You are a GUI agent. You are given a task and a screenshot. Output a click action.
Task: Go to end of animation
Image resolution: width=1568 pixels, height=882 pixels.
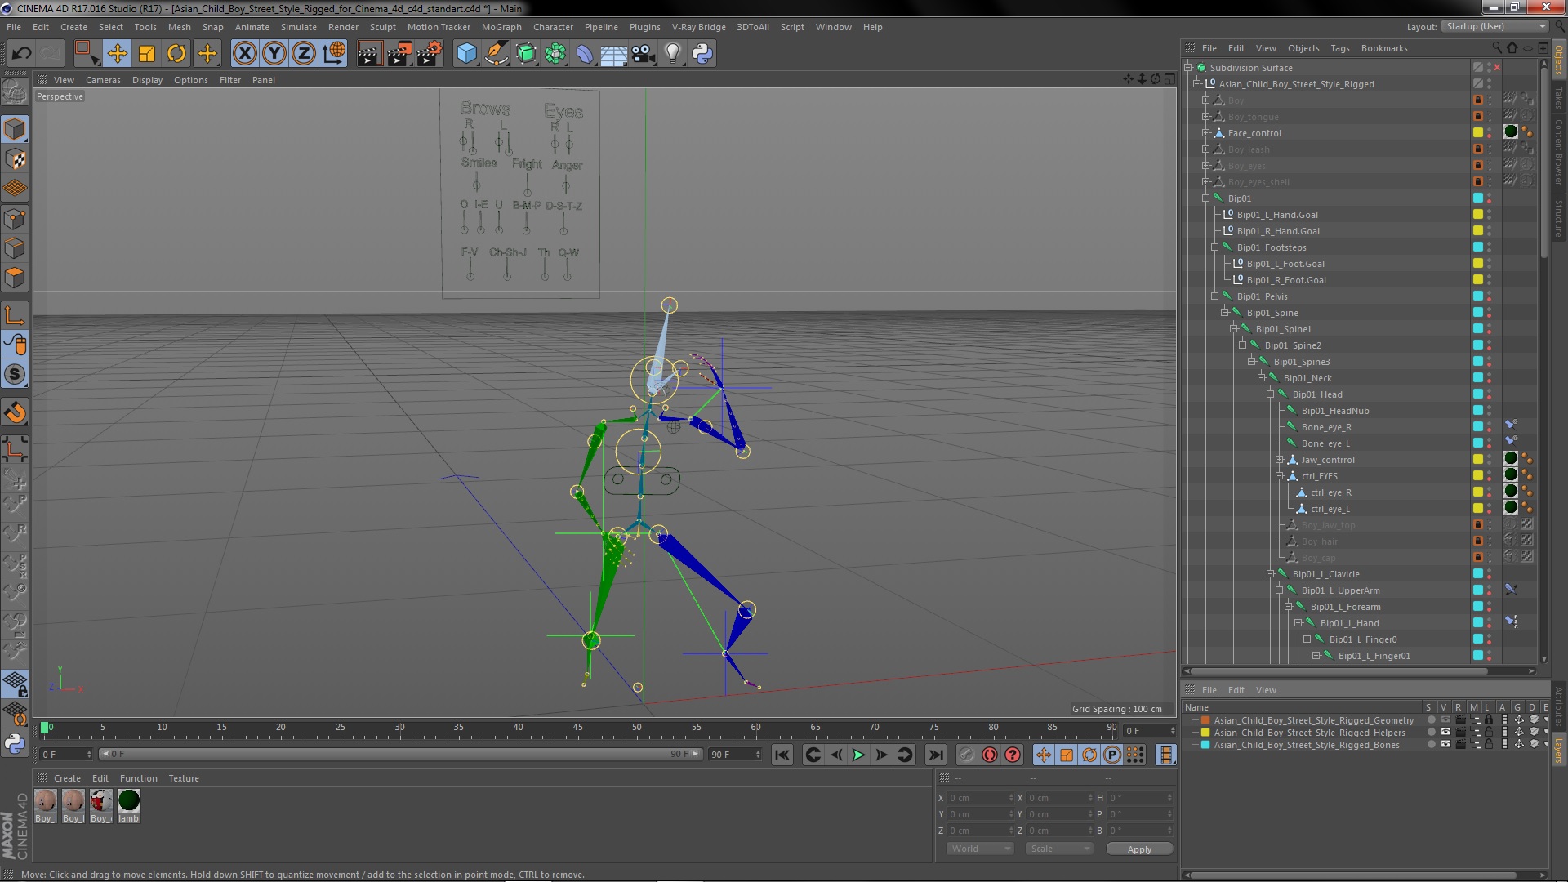click(x=936, y=755)
